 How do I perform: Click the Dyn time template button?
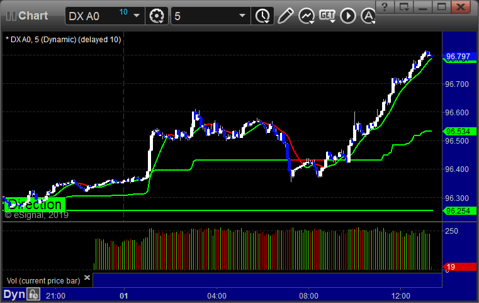coord(14,294)
